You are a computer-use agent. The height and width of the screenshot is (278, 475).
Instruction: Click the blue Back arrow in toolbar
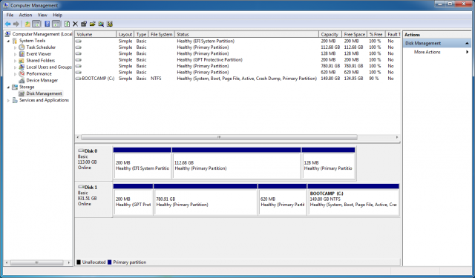pyautogui.click(x=7, y=24)
